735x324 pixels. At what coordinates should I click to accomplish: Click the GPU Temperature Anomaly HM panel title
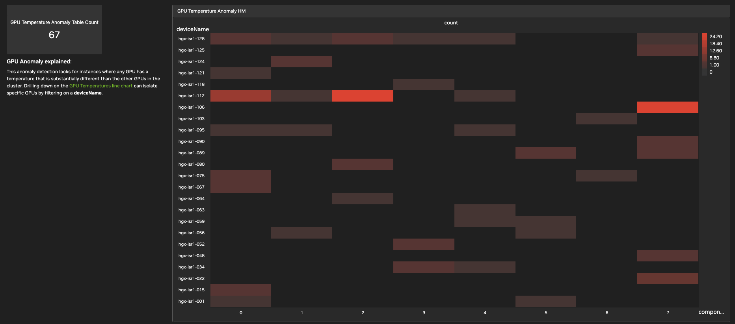tap(211, 11)
